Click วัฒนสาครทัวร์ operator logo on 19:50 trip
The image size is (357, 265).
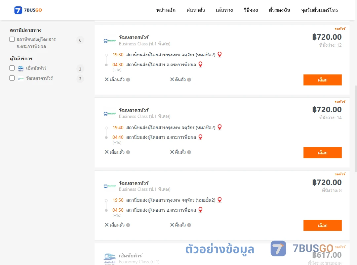point(110,186)
